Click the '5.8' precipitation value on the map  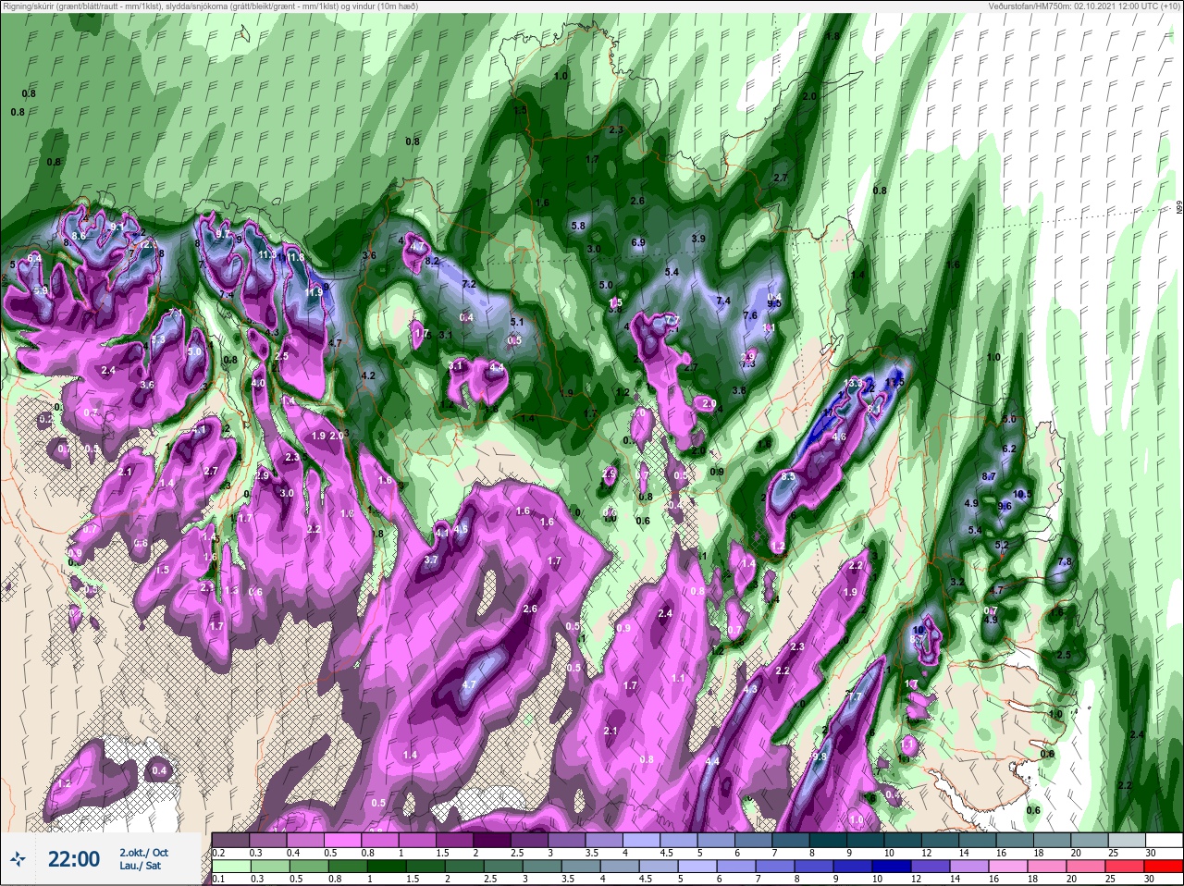click(579, 226)
